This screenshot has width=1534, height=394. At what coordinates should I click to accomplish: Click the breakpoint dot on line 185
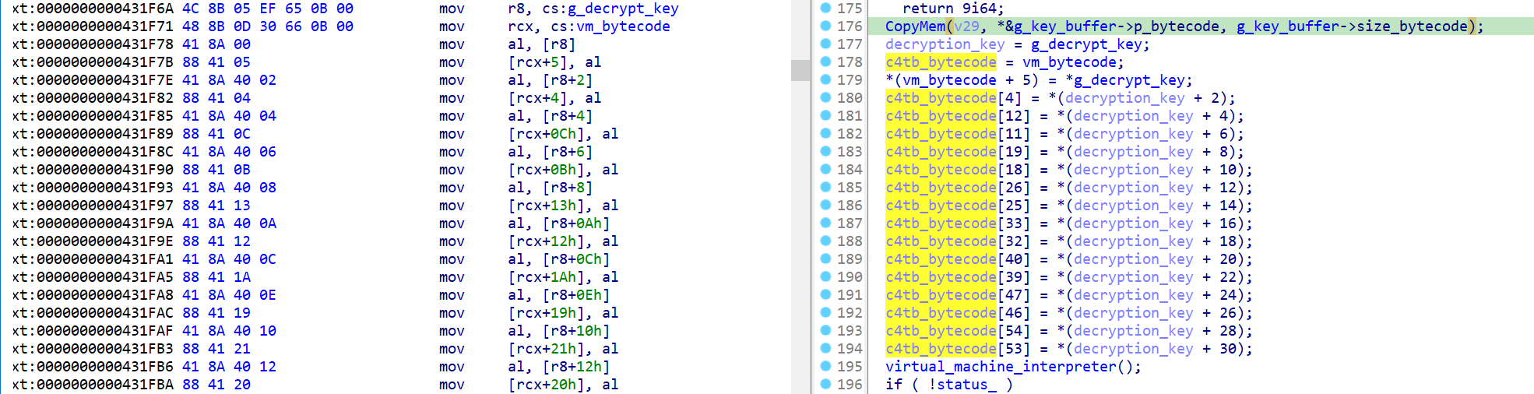tap(826, 187)
